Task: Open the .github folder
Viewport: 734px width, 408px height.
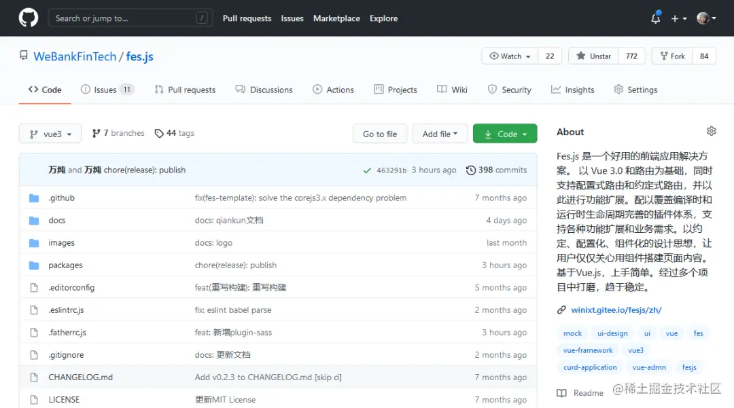Action: click(x=61, y=198)
